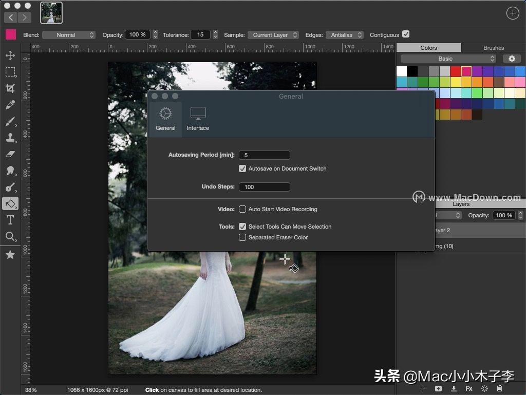526x395 pixels.
Task: Click the trash icon to delete a layer
Action: [x=499, y=389]
